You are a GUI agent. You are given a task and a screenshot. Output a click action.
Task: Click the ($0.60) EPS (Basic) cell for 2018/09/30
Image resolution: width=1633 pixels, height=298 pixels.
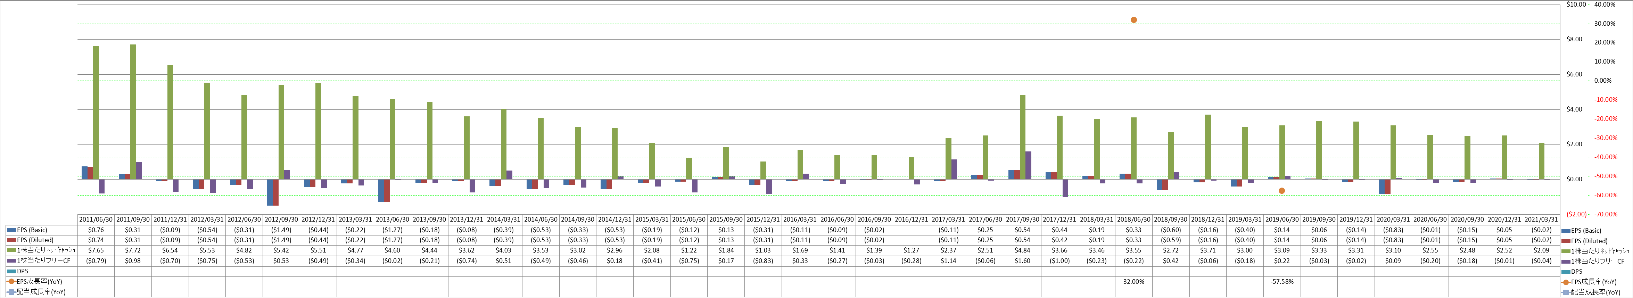pyautogui.click(x=1171, y=230)
